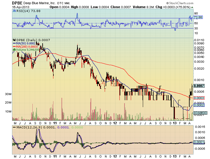Click the 11 year marker under price chart

[x=55, y=123]
